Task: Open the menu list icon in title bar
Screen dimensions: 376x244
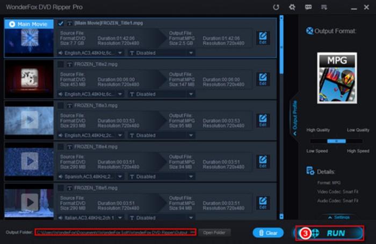Action: [324, 7]
